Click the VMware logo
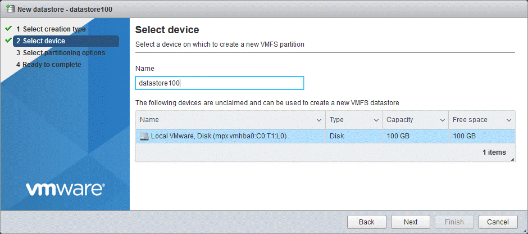Viewport: 528px width, 234px height. [65, 190]
